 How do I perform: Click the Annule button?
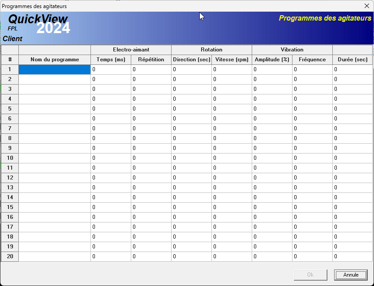coord(350,275)
